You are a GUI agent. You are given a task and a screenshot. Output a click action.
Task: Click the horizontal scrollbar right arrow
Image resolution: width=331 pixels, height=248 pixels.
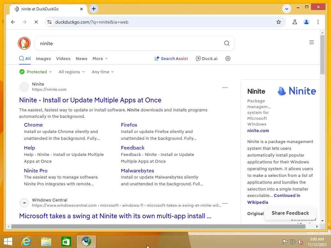pyautogui.click(x=317, y=226)
